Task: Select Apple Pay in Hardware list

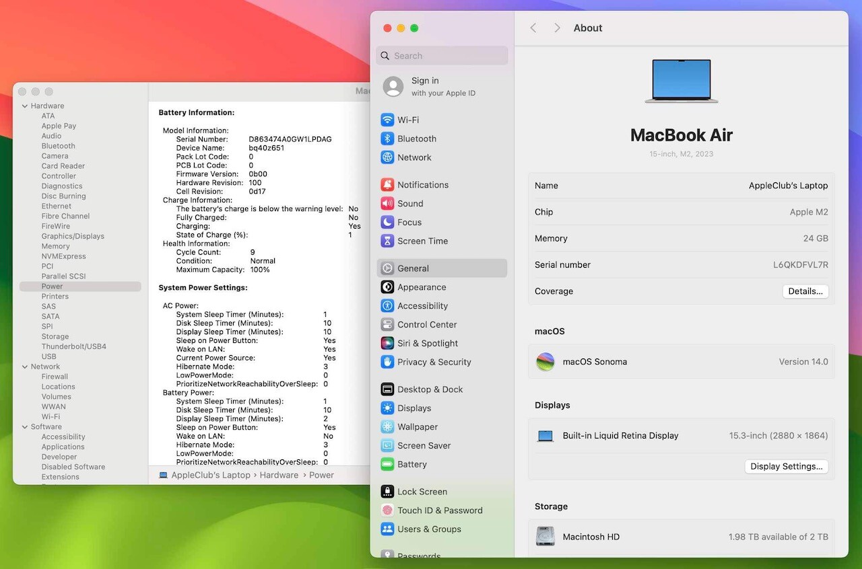Action: tap(59, 126)
